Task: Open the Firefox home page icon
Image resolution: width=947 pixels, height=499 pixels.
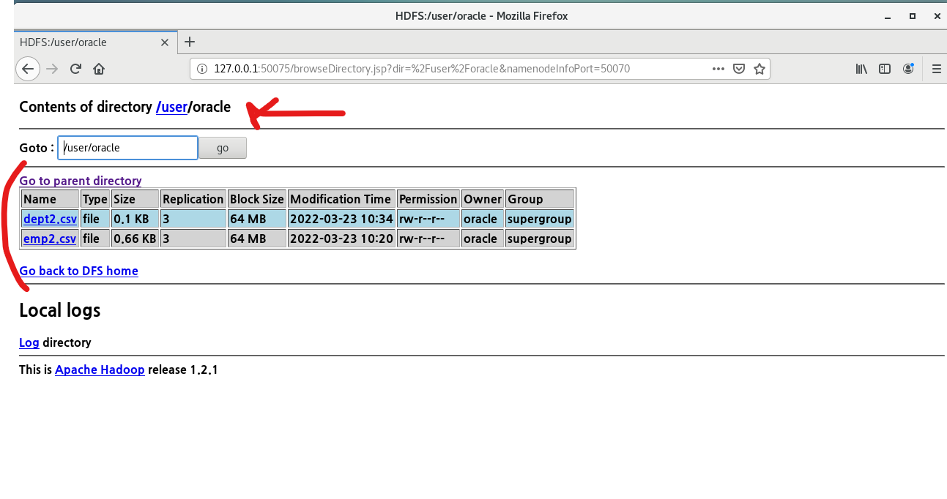Action: point(99,69)
